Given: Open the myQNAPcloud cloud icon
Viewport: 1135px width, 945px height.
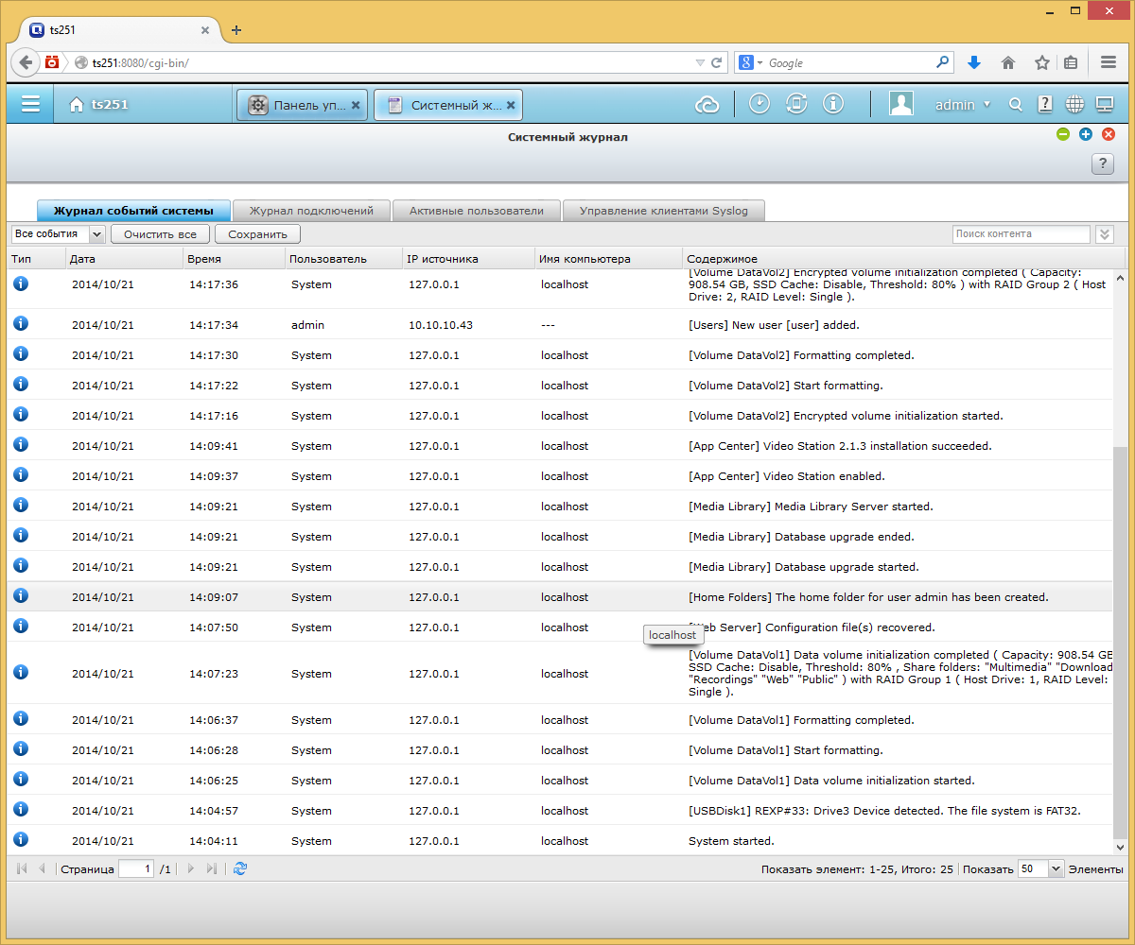Looking at the screenshot, I should pyautogui.click(x=707, y=105).
